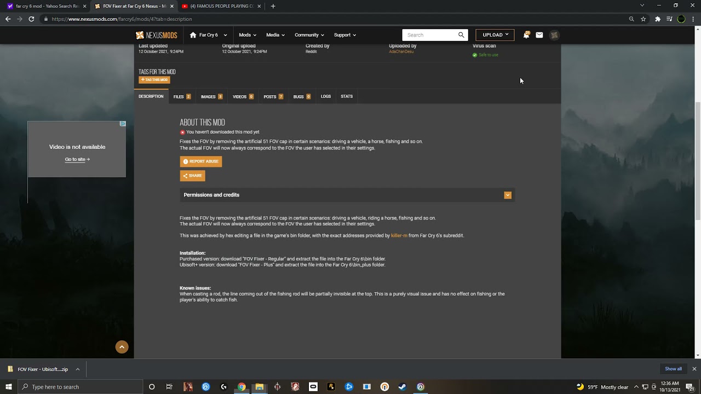Screen dimensions: 701x394
Task: Open the Upload dropdown button
Action: coord(495,35)
